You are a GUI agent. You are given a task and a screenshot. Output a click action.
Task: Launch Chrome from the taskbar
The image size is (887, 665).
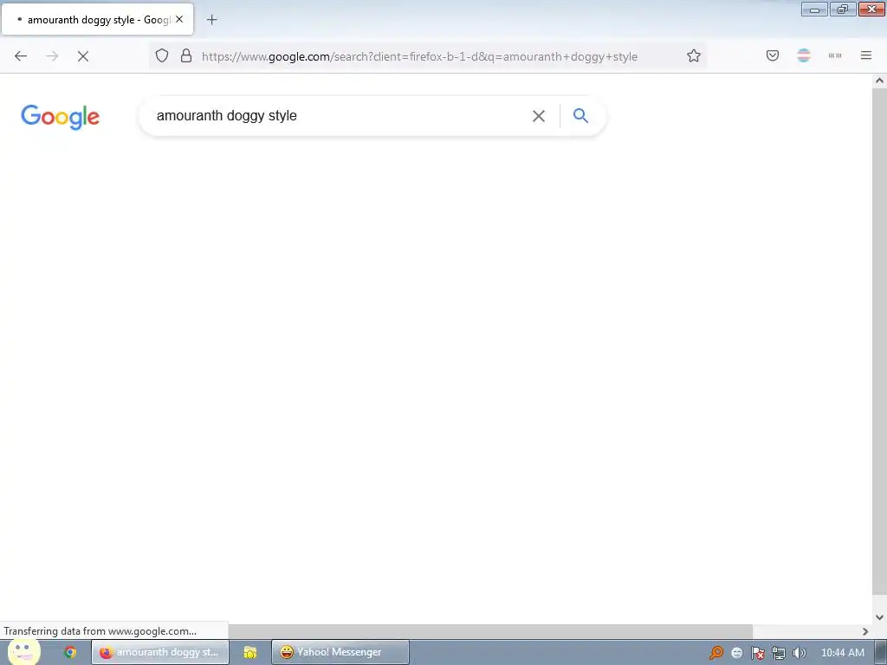(70, 652)
